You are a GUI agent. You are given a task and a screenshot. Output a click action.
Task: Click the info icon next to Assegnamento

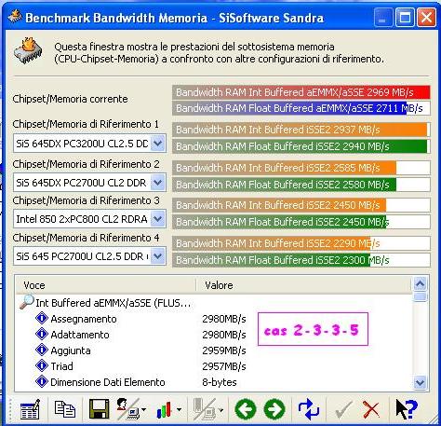tap(42, 318)
